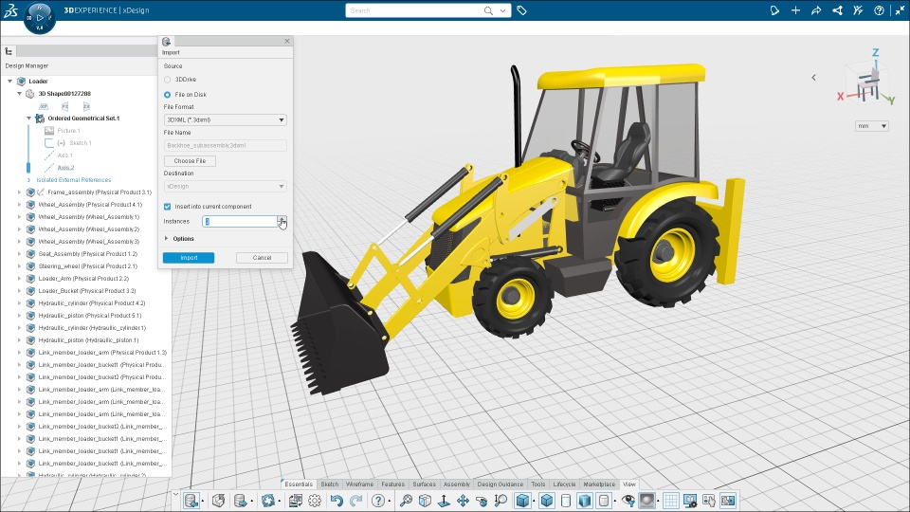This screenshot has height=512, width=910.
Task: Click the tag icon beside search
Action: point(521,10)
